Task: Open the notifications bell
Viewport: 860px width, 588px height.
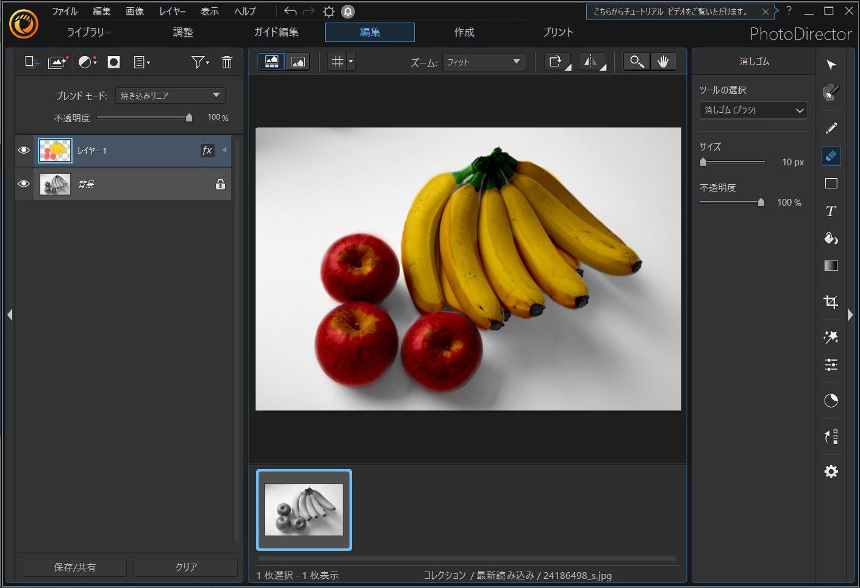Action: [x=348, y=12]
